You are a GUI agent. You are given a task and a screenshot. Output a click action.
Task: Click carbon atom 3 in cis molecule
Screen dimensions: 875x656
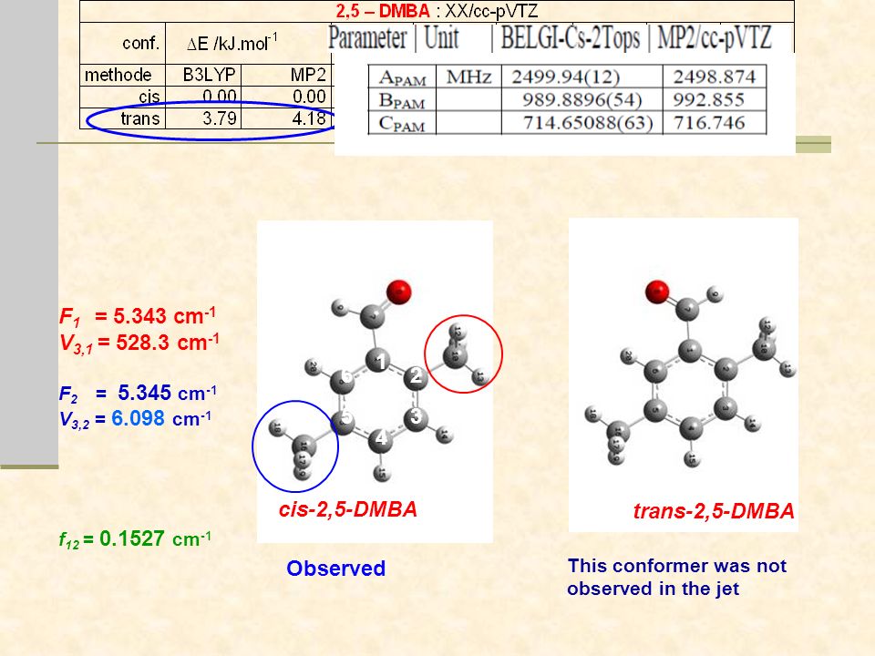click(416, 417)
